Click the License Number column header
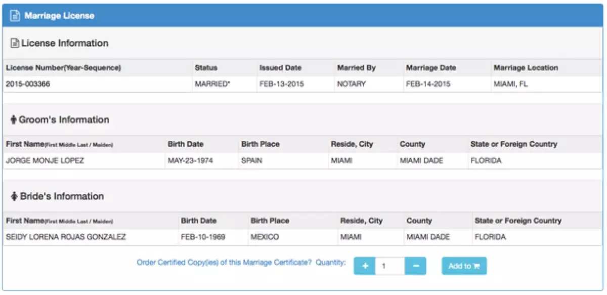This screenshot has width=607, height=295. tap(63, 68)
